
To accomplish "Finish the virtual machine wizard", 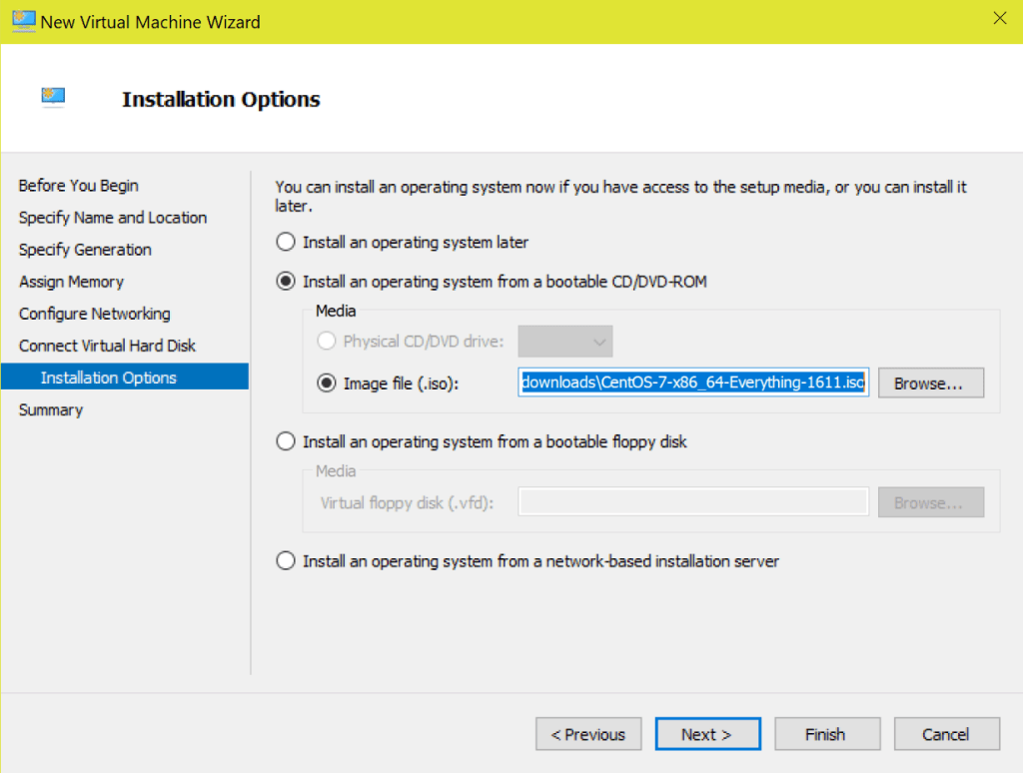I will click(827, 733).
